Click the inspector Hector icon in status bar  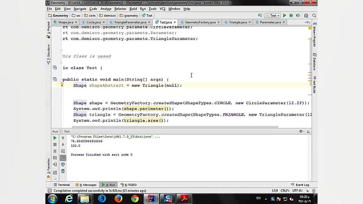point(314,191)
